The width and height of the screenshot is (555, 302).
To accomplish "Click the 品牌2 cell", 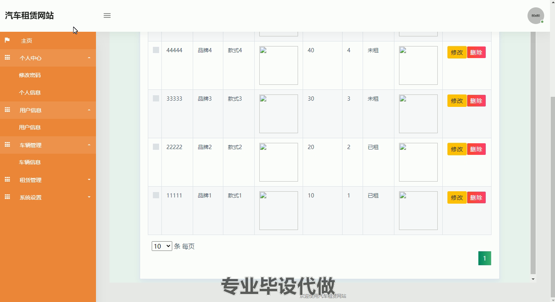I will pyautogui.click(x=205, y=147).
